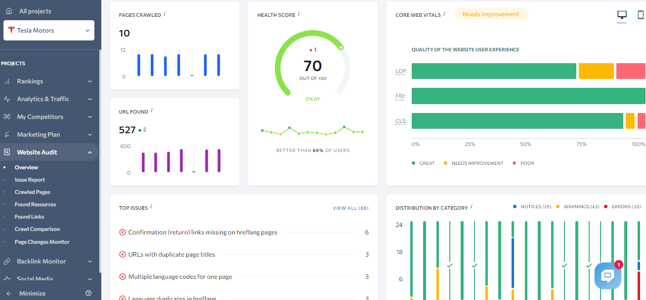Click the Health Score info icon

[299, 14]
